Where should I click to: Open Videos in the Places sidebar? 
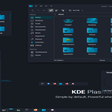pyautogui.click(x=41, y=45)
